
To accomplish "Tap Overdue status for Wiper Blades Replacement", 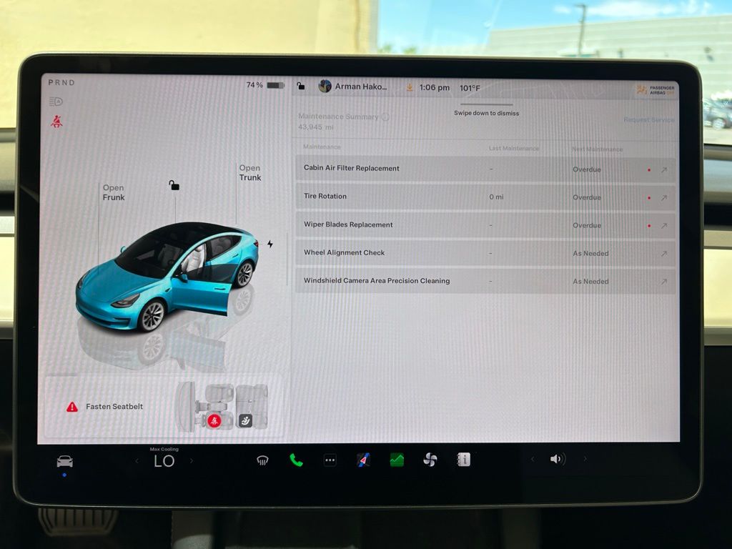I will [587, 225].
